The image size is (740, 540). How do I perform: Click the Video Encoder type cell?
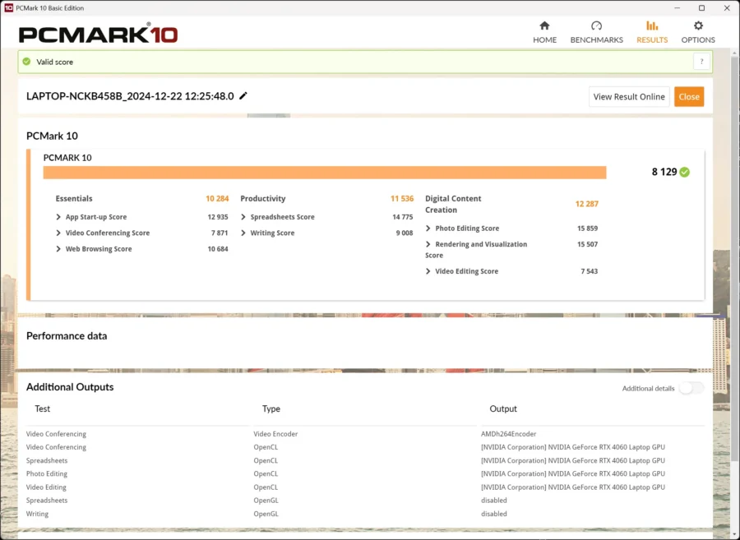pos(275,434)
